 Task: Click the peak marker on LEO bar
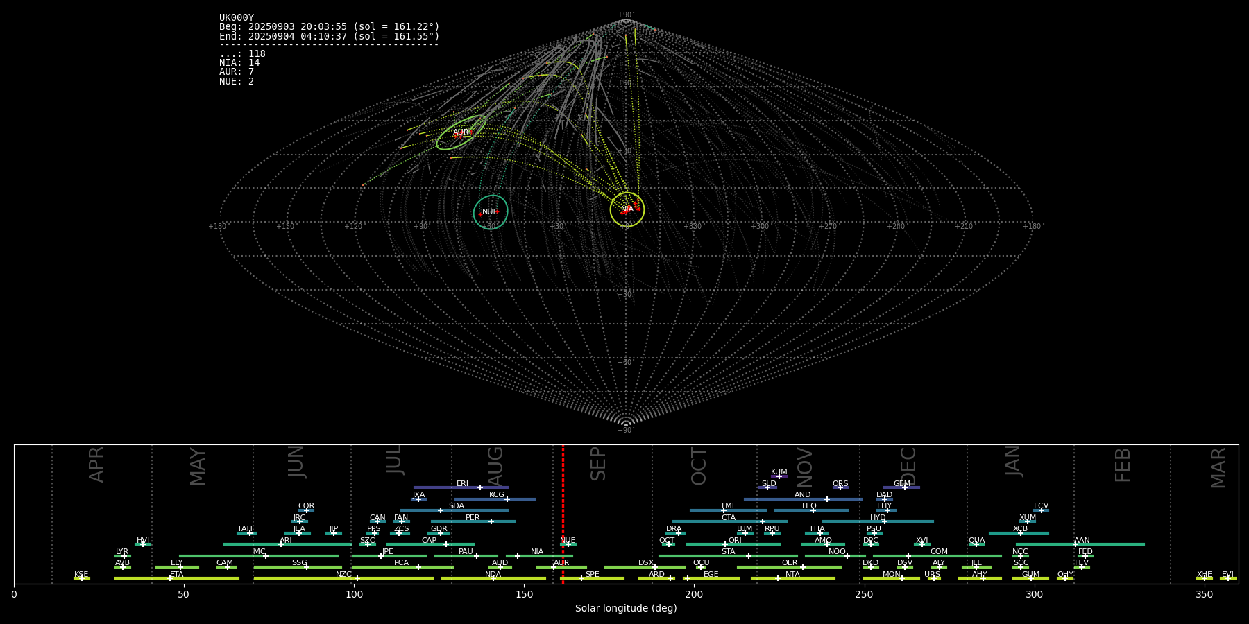[813, 510]
